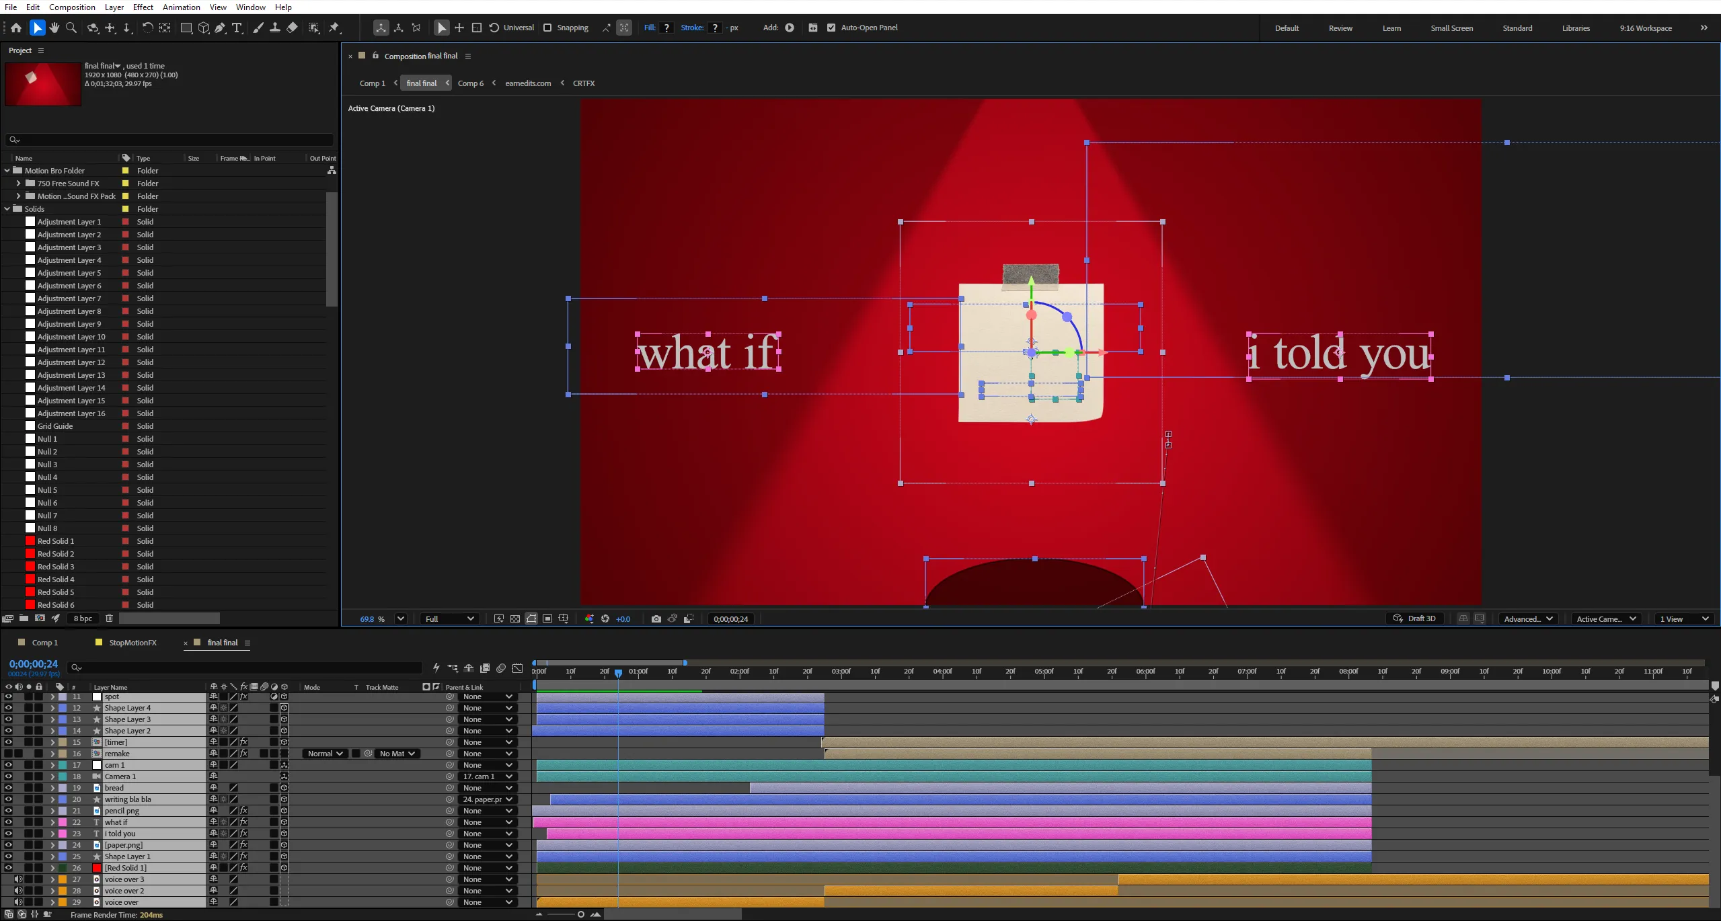Switch to the Small Screen workspace
This screenshot has width=1721, height=921.
click(x=1451, y=28)
